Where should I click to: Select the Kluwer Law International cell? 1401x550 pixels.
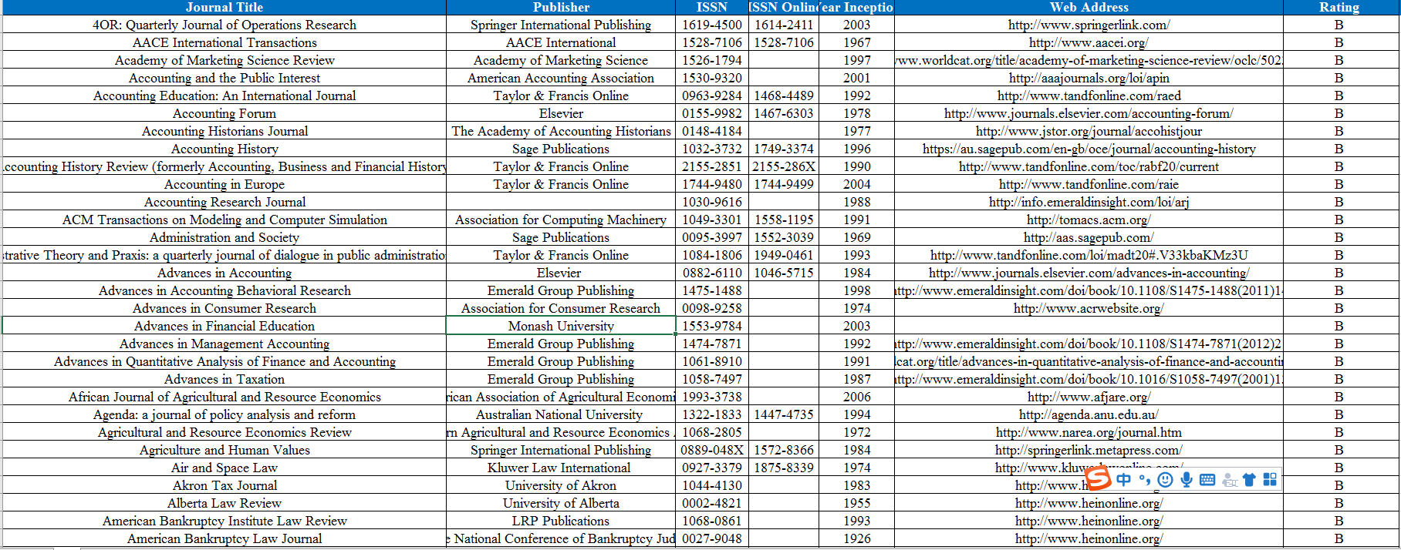561,468
